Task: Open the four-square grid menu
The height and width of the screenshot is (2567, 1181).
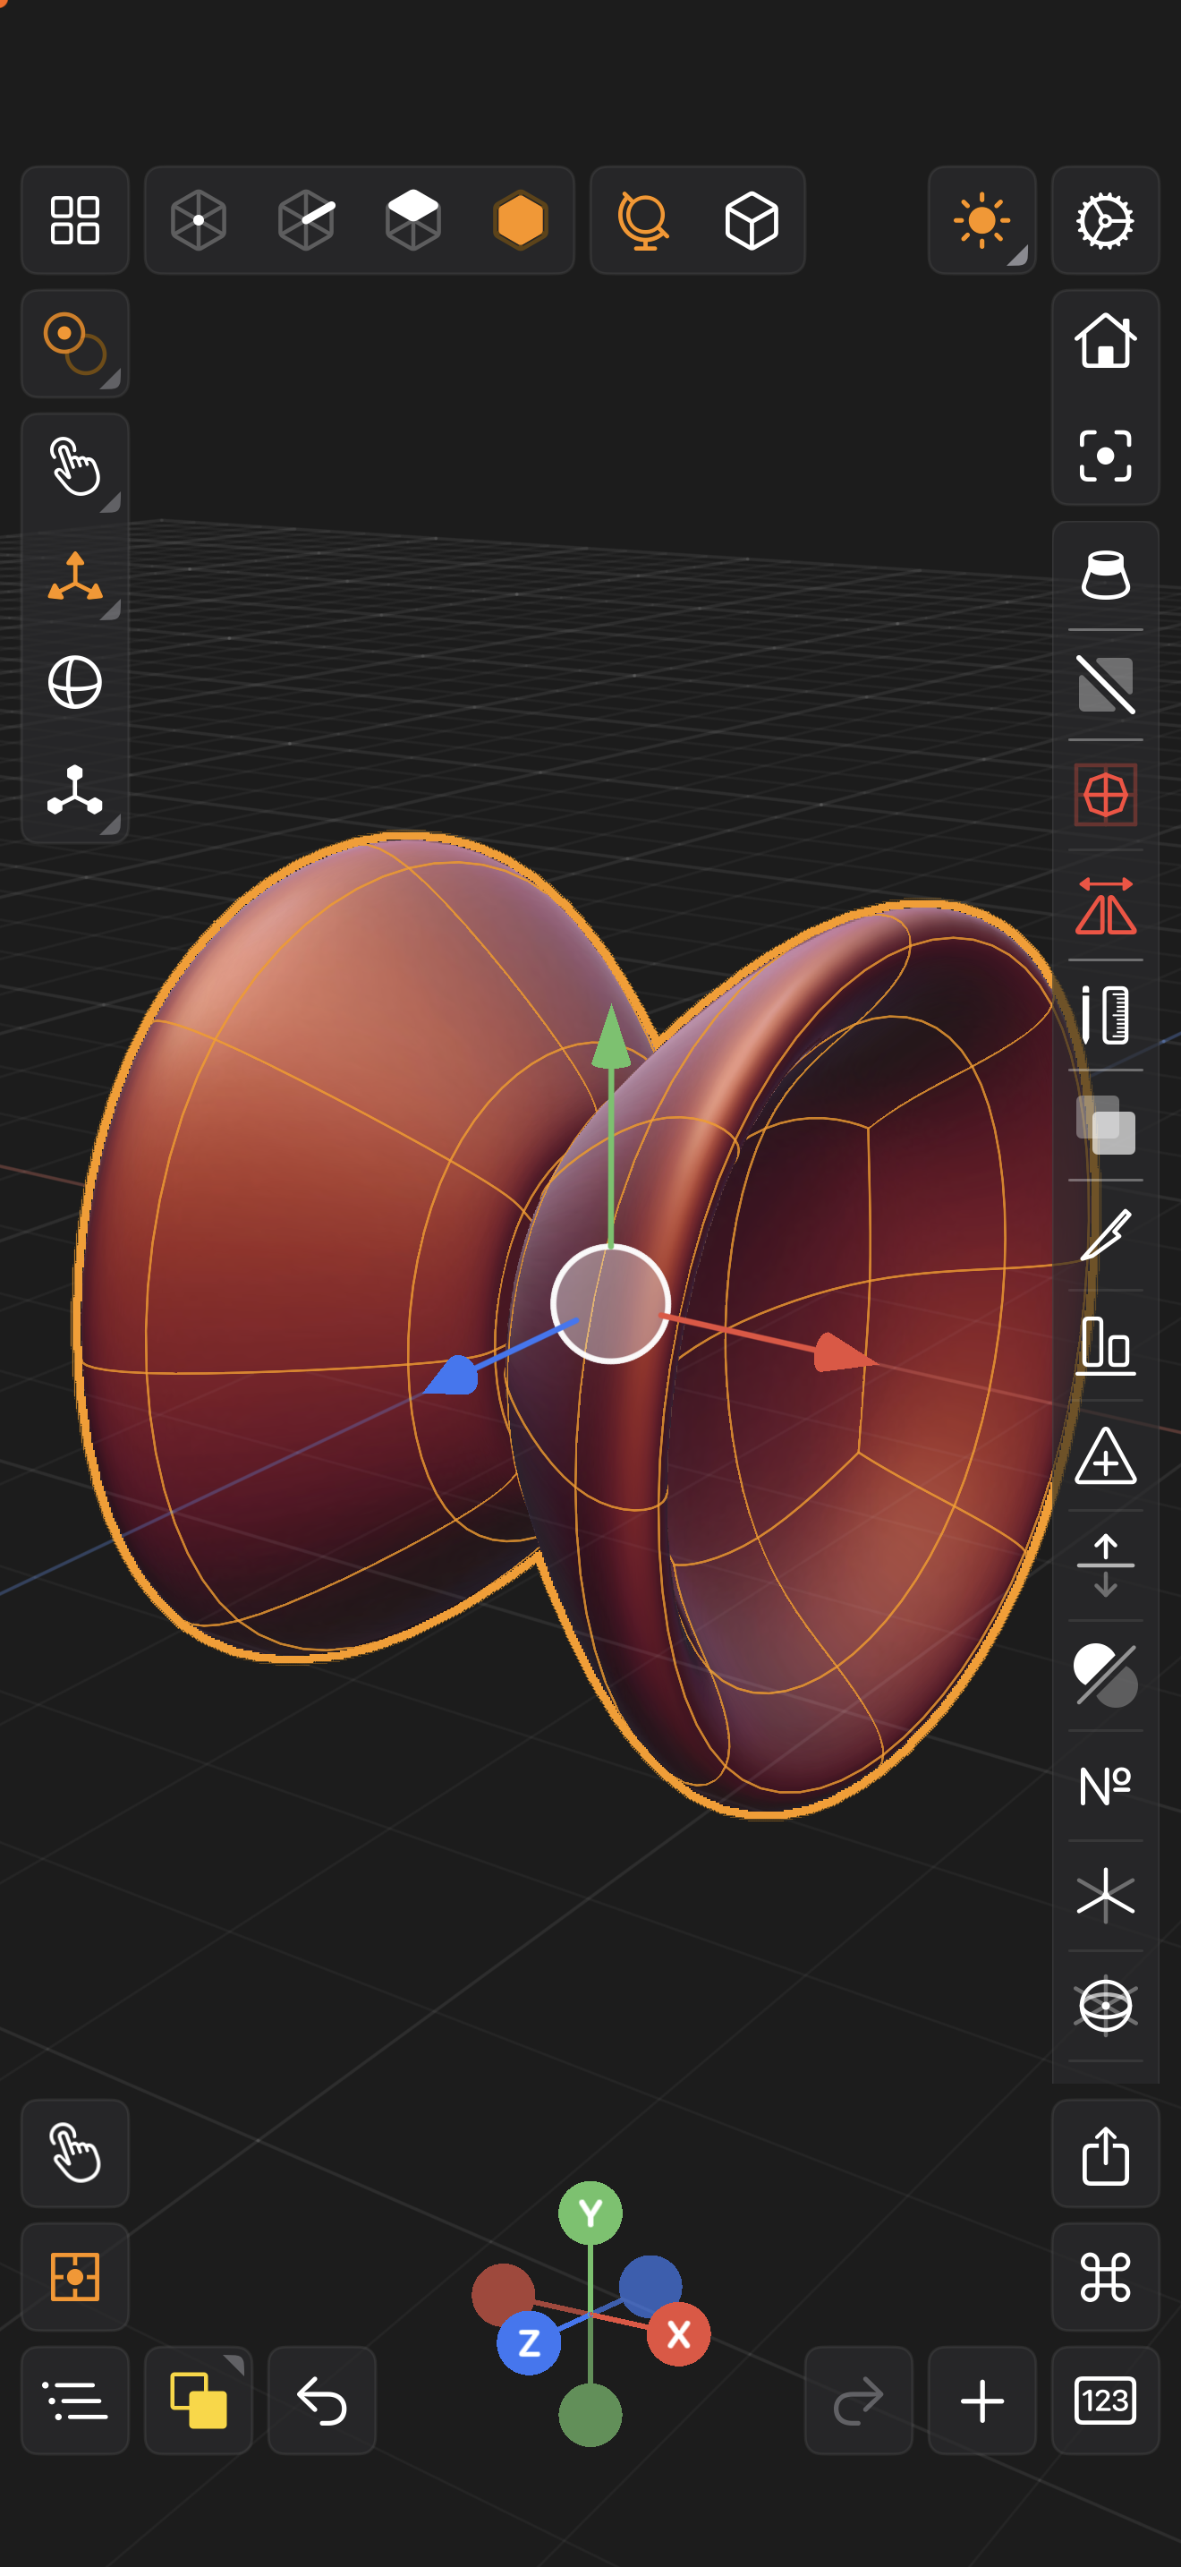Action: tap(74, 220)
